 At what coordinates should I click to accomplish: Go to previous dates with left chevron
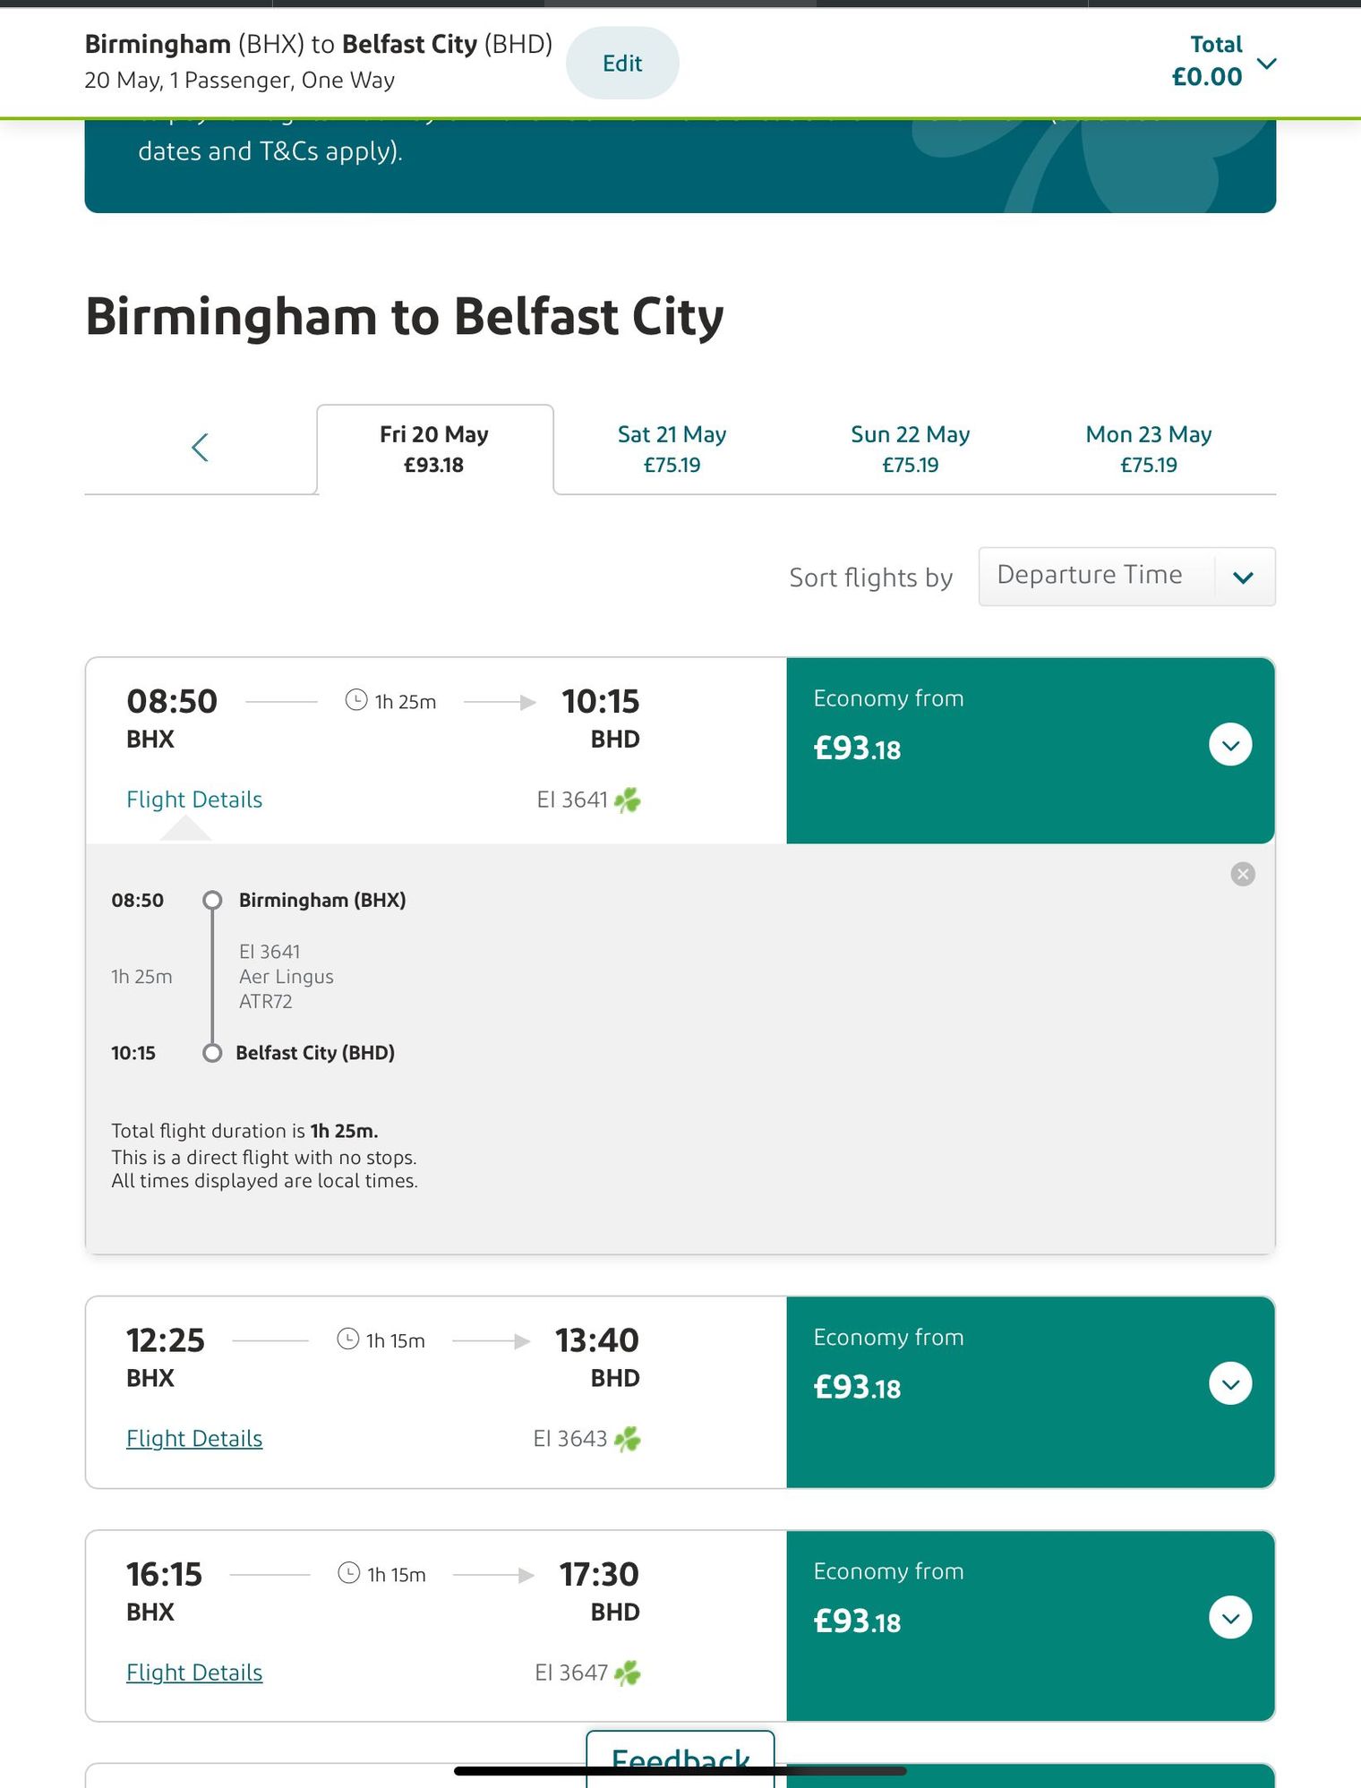(200, 448)
